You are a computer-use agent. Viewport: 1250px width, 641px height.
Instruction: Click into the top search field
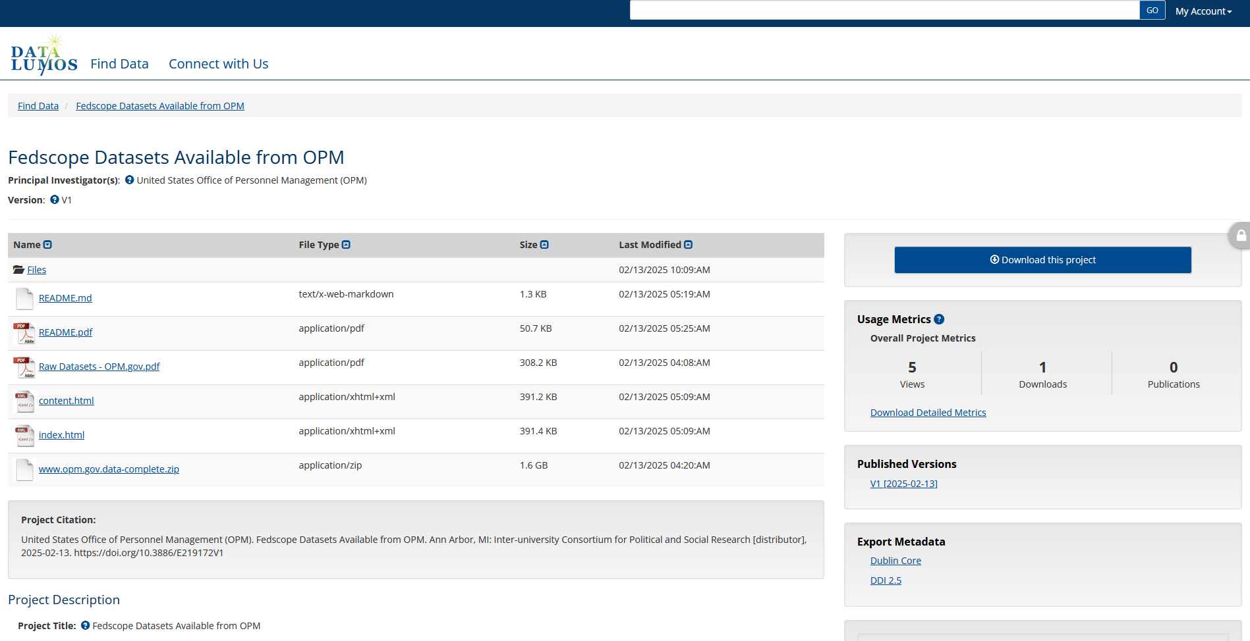(x=884, y=10)
